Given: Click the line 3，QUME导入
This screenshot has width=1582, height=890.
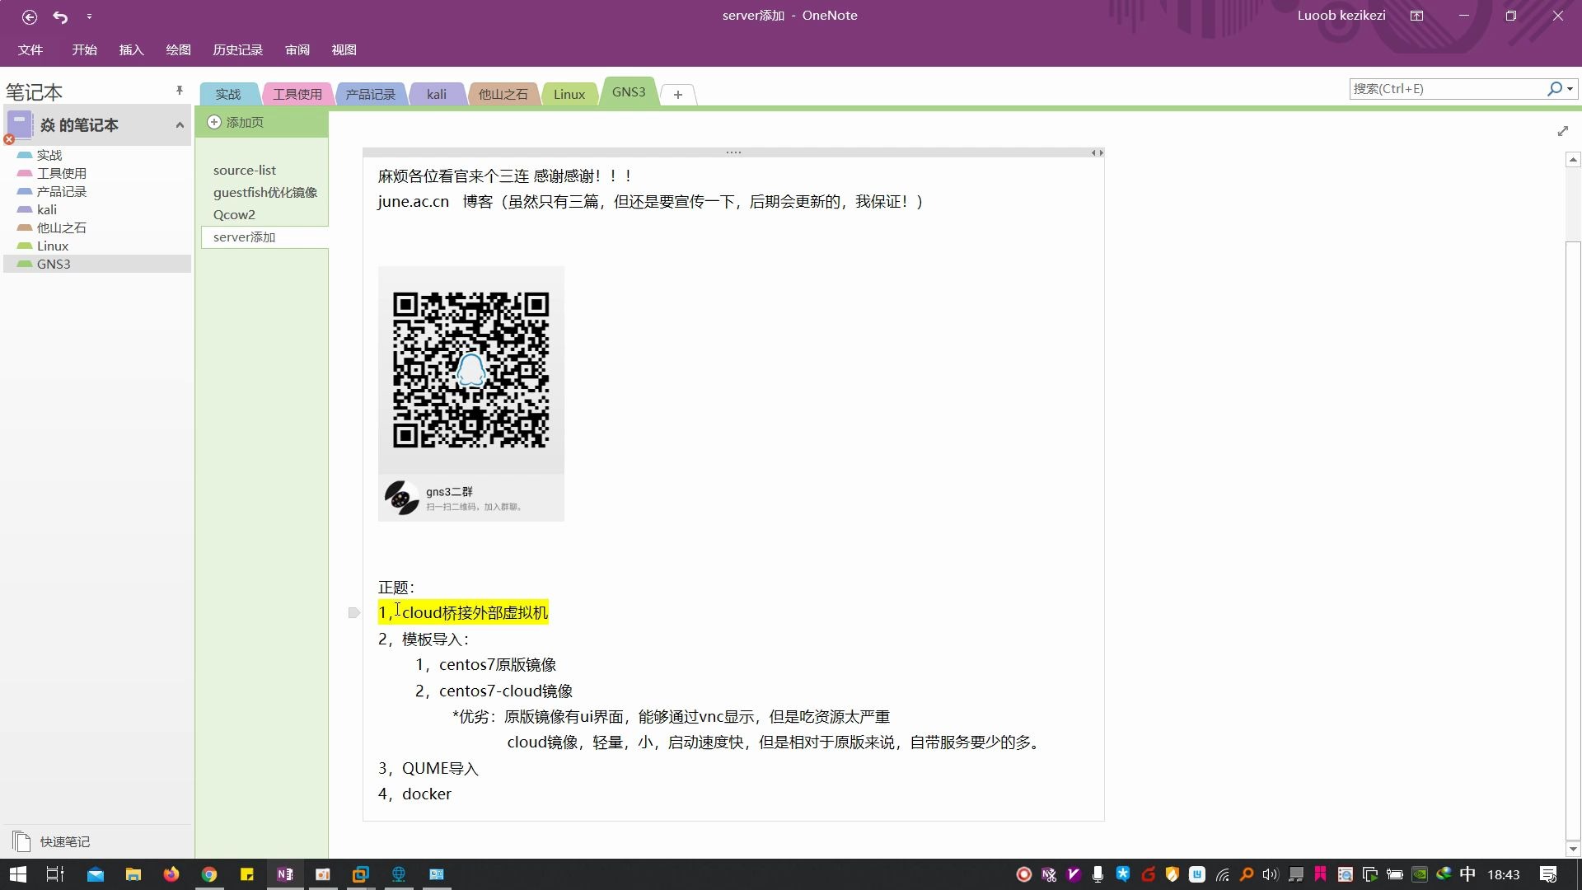Looking at the screenshot, I should click(x=428, y=769).
